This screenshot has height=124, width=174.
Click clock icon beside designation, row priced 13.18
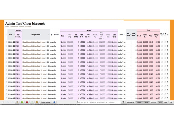pos(48,58)
